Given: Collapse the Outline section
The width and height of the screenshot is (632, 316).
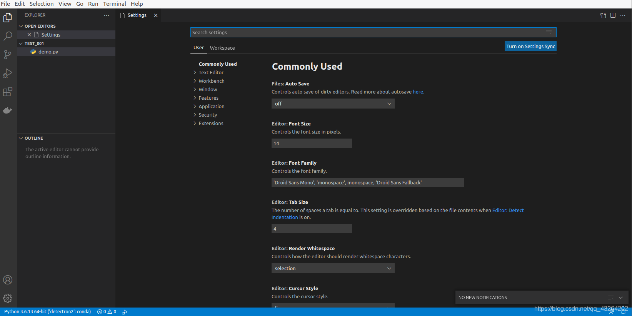Looking at the screenshot, I should click(x=21, y=138).
